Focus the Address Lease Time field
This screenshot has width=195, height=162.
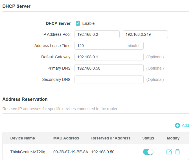[100, 46]
